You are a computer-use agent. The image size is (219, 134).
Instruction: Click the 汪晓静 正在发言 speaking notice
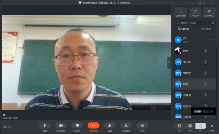point(203,111)
